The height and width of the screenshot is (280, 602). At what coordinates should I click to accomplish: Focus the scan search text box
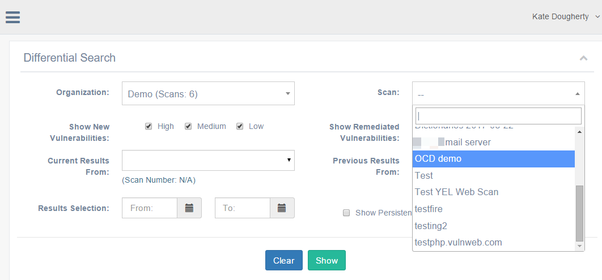click(498, 116)
